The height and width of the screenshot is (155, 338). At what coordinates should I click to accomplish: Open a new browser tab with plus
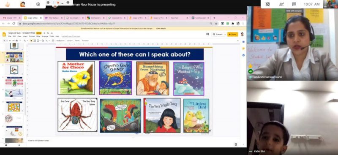tap(214, 18)
